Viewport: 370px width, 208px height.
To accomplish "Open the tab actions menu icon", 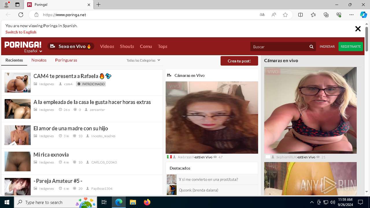I will 17,5.
